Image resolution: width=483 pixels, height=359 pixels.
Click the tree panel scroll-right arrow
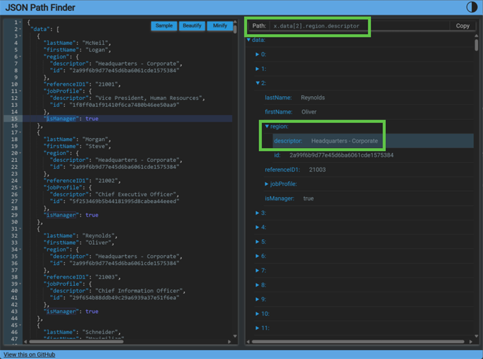point(471,341)
